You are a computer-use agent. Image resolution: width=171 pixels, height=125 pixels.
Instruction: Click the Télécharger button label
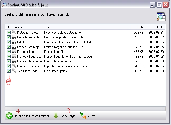click(68, 116)
